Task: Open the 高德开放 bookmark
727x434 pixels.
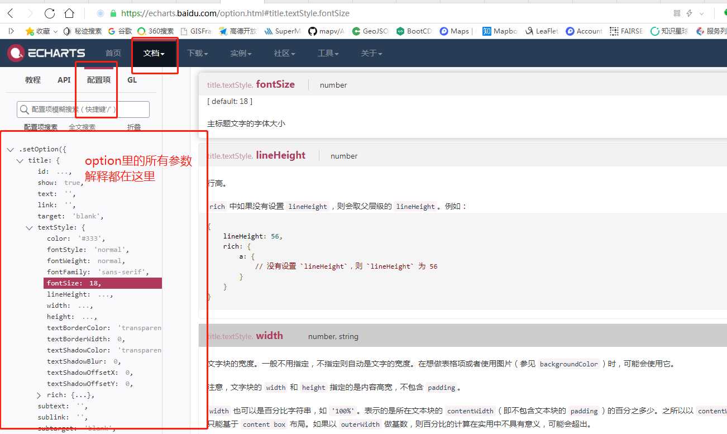Action: point(238,31)
